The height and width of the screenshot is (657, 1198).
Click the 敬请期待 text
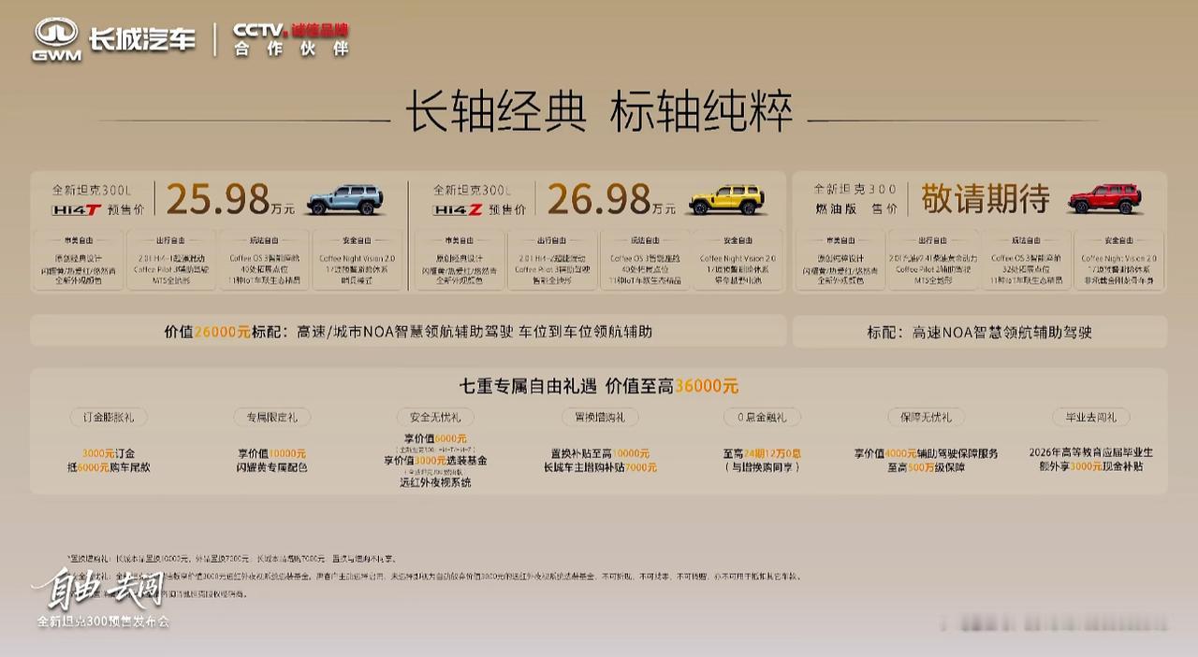pyautogui.click(x=986, y=198)
